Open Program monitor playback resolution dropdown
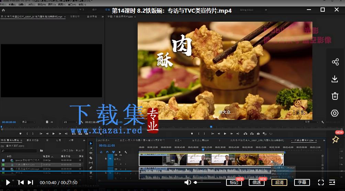The image size is (345, 191). (x=312, y=122)
